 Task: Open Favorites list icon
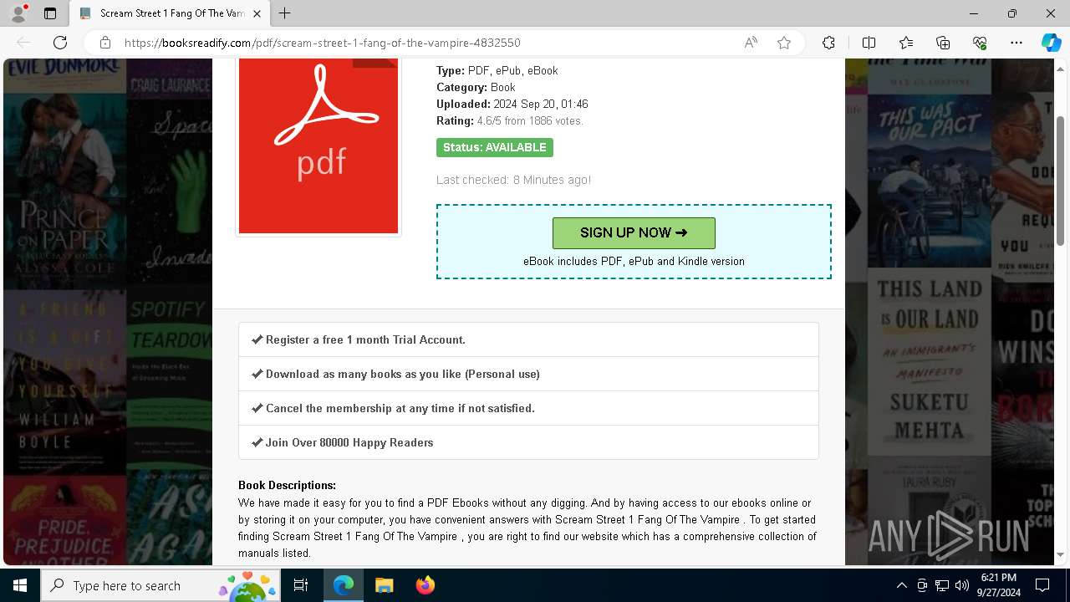coord(906,43)
